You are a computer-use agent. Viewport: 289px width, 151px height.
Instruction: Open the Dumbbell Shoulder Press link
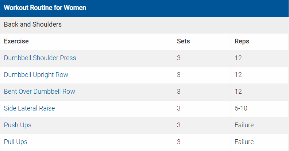pyautogui.click(x=40, y=58)
